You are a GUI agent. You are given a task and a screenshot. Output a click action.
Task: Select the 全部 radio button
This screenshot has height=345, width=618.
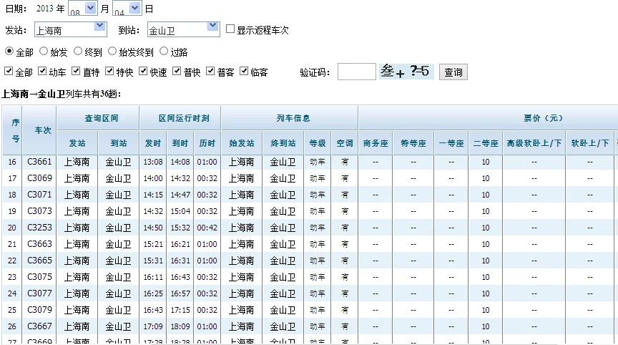pyautogui.click(x=9, y=52)
